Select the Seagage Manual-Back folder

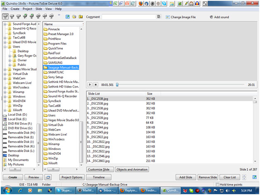(x=61, y=67)
